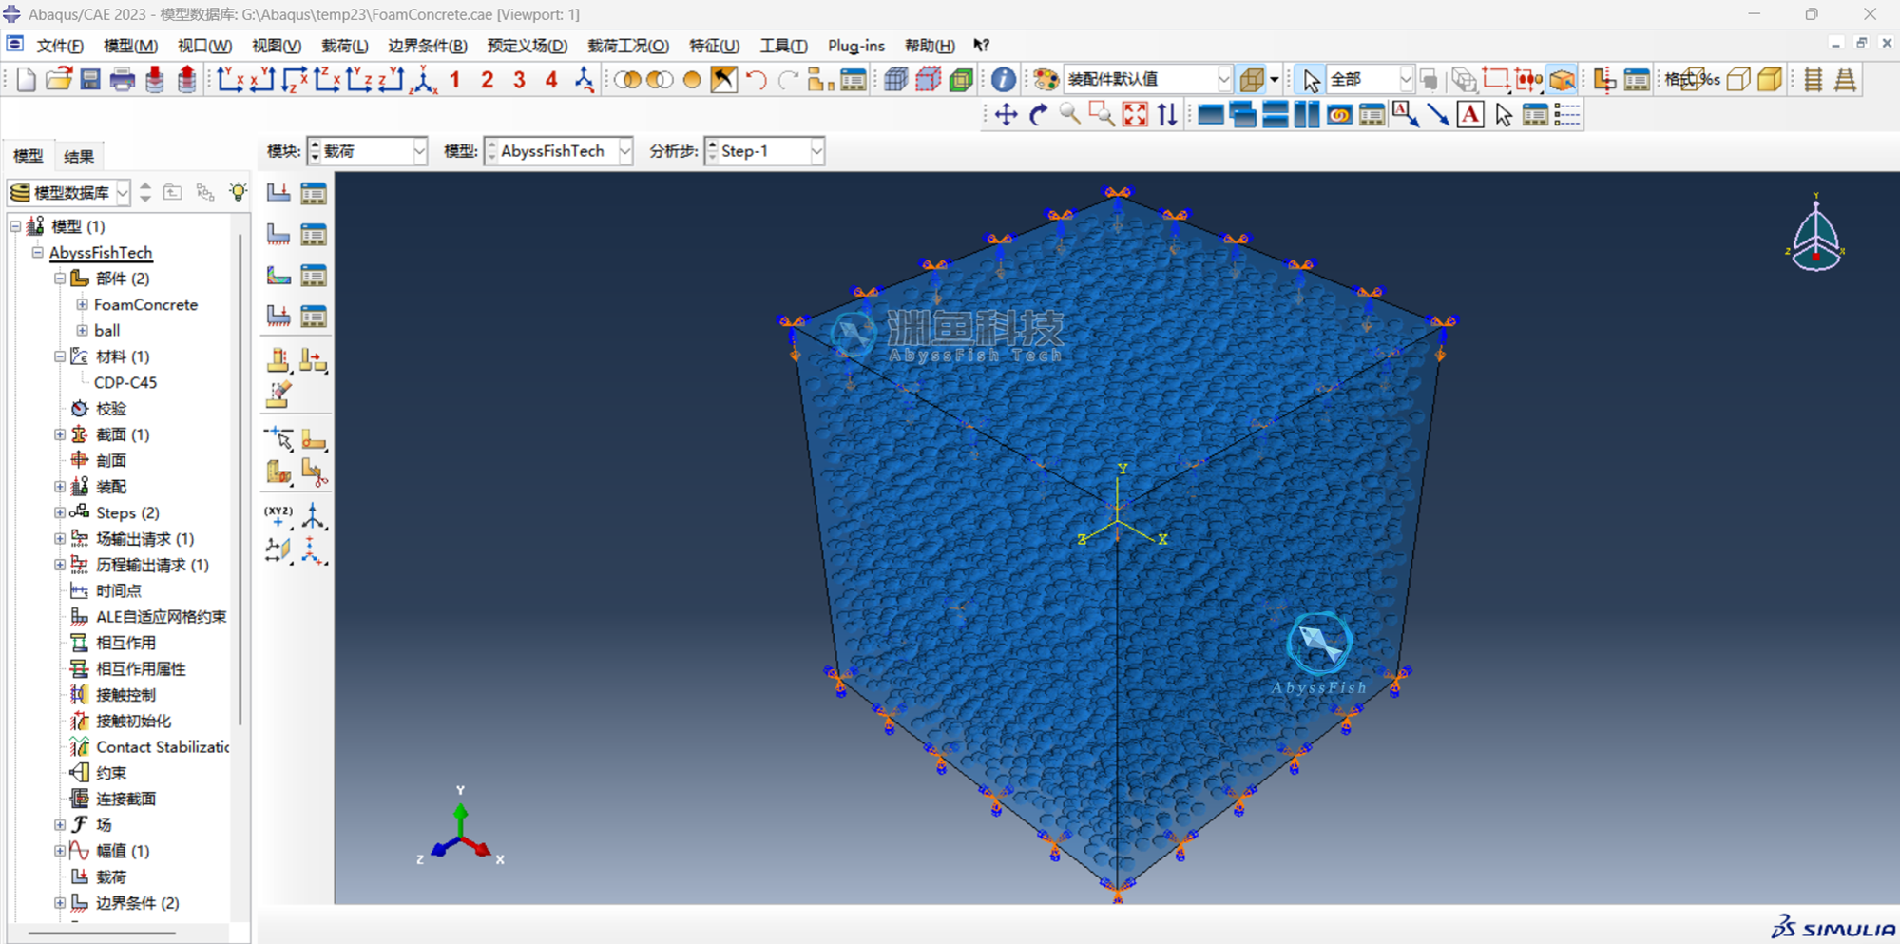
Task: Print the current viewport
Action: [x=123, y=80]
